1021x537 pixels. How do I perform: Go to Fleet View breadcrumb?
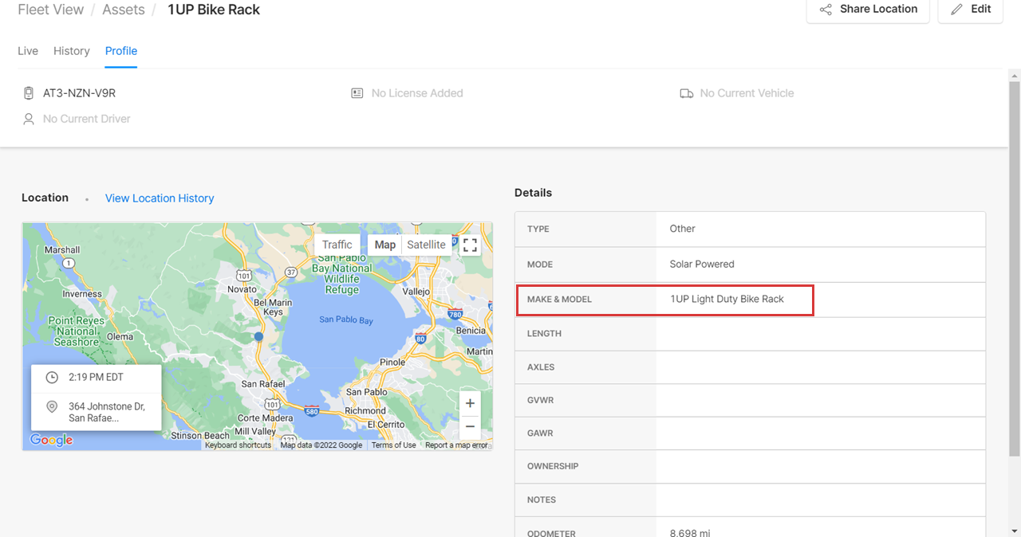point(51,10)
